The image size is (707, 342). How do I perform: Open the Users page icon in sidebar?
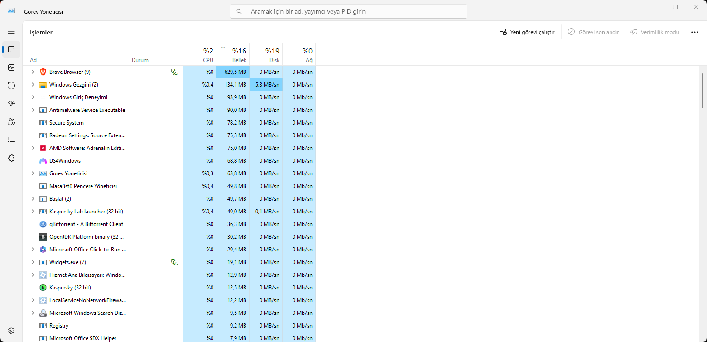click(x=11, y=121)
